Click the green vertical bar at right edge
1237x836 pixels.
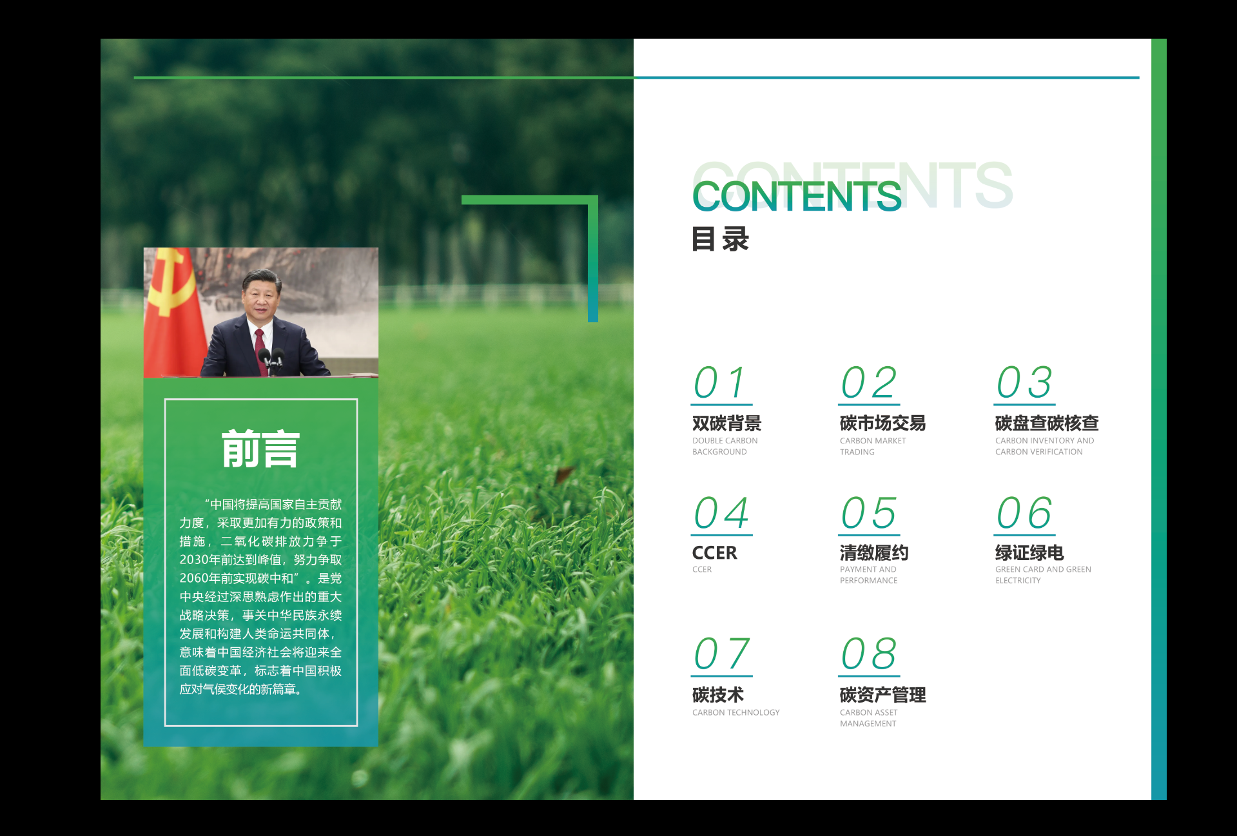point(1158,419)
